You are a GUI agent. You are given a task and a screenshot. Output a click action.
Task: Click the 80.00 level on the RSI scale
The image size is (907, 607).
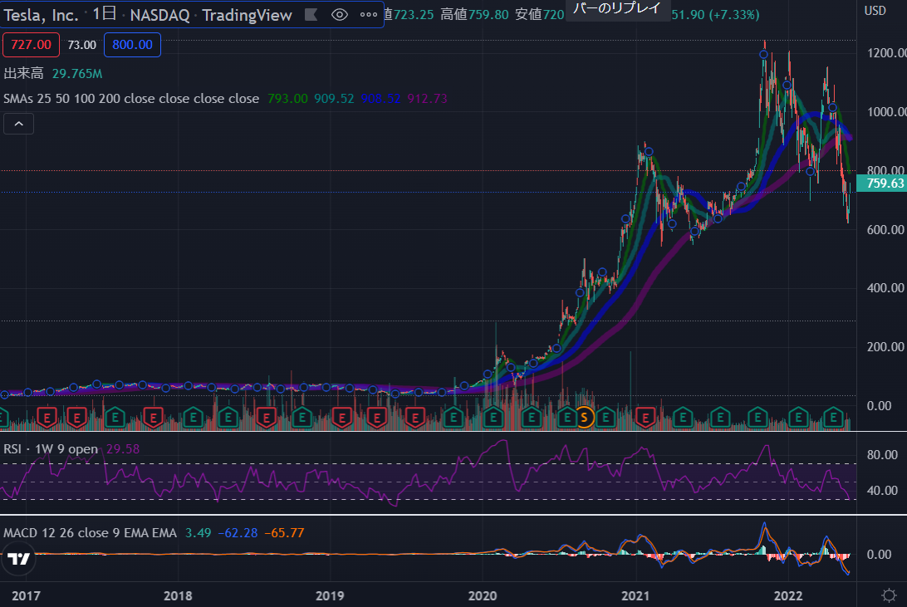click(x=882, y=455)
